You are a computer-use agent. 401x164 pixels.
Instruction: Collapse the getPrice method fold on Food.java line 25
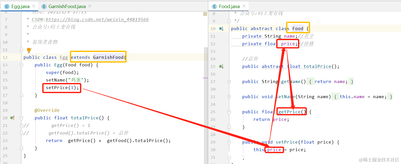tap(229, 112)
